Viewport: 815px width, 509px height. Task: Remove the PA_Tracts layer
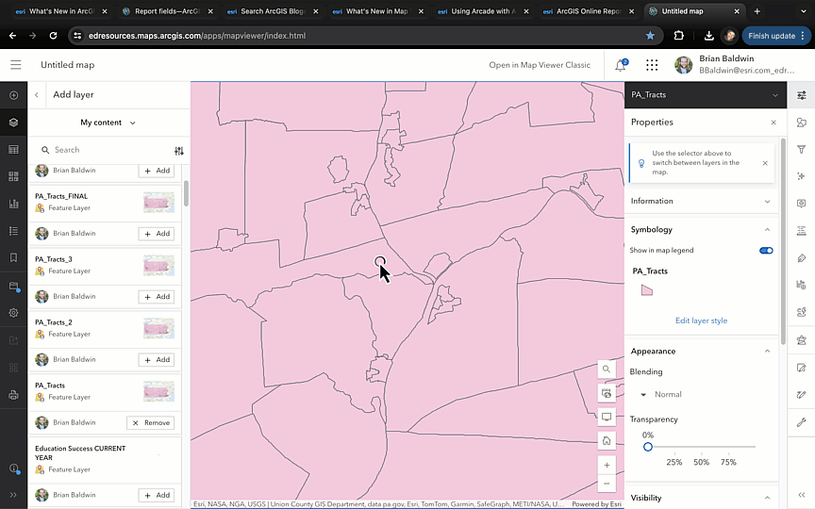pos(151,423)
